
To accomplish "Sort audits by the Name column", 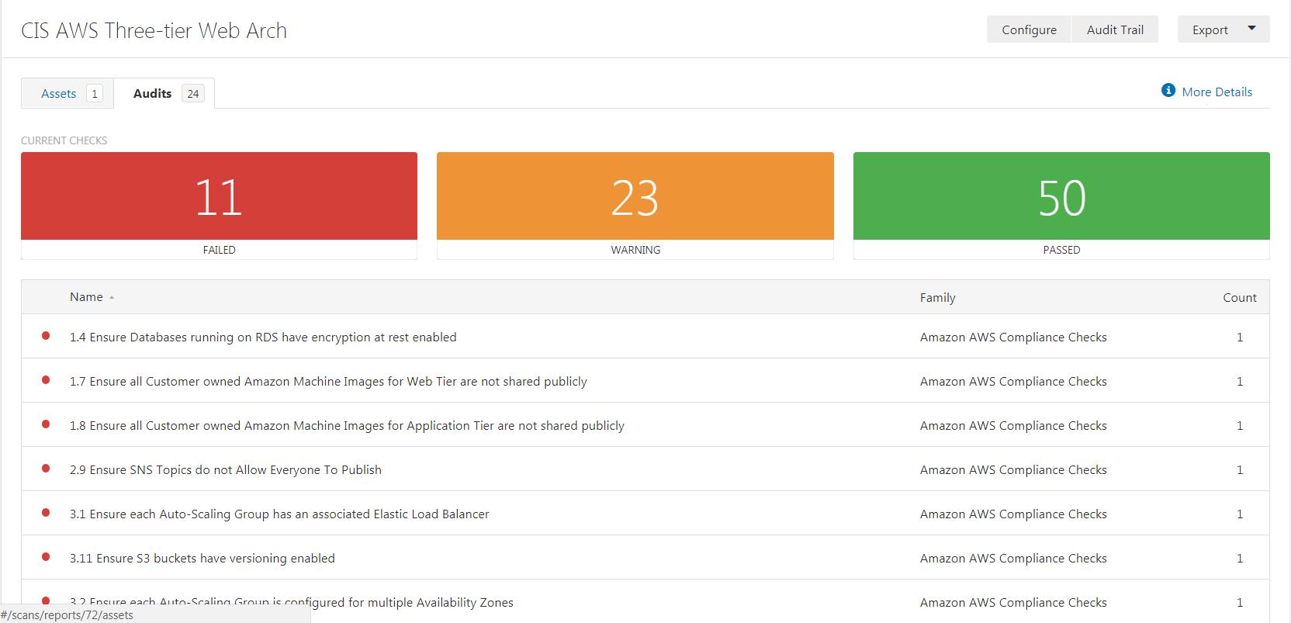I will (x=86, y=297).
